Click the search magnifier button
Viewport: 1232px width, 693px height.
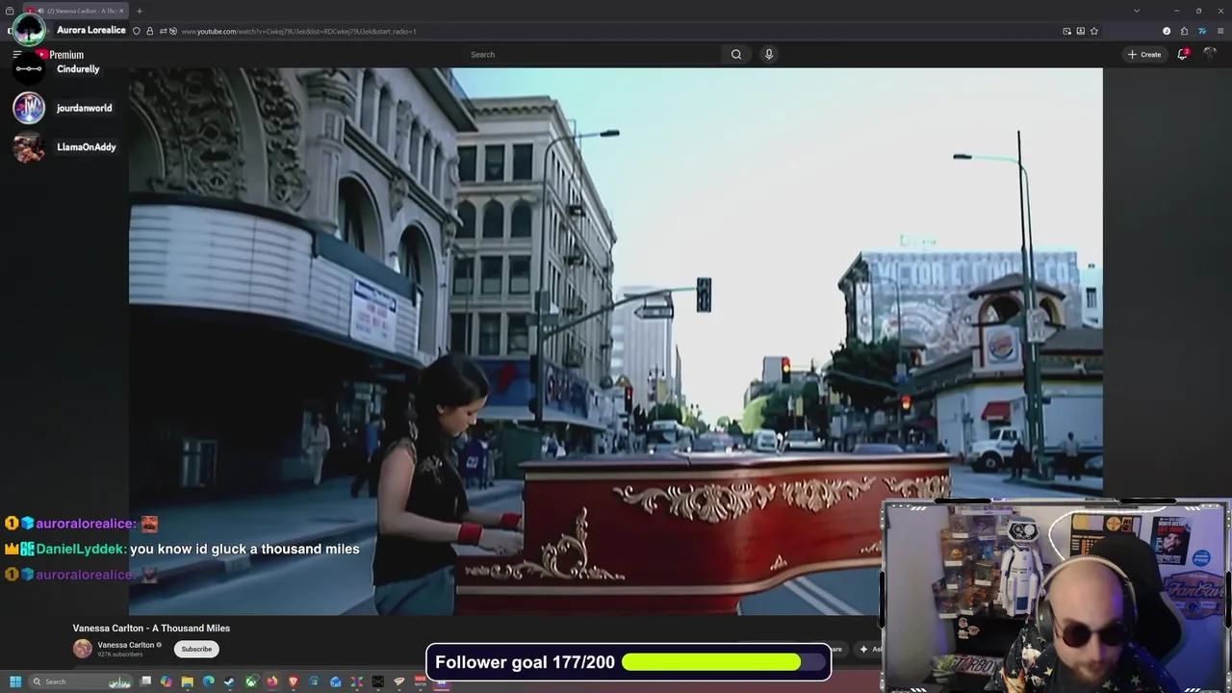click(x=736, y=55)
